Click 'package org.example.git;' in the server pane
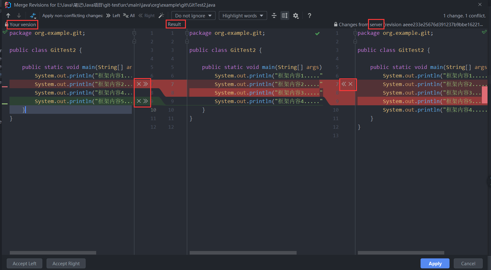This screenshot has height=270, width=491. tap(395, 33)
